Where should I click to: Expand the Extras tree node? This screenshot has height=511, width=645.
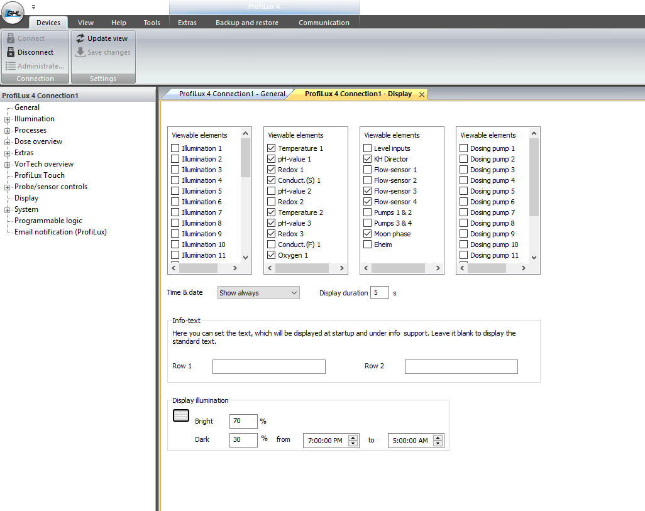pos(7,153)
